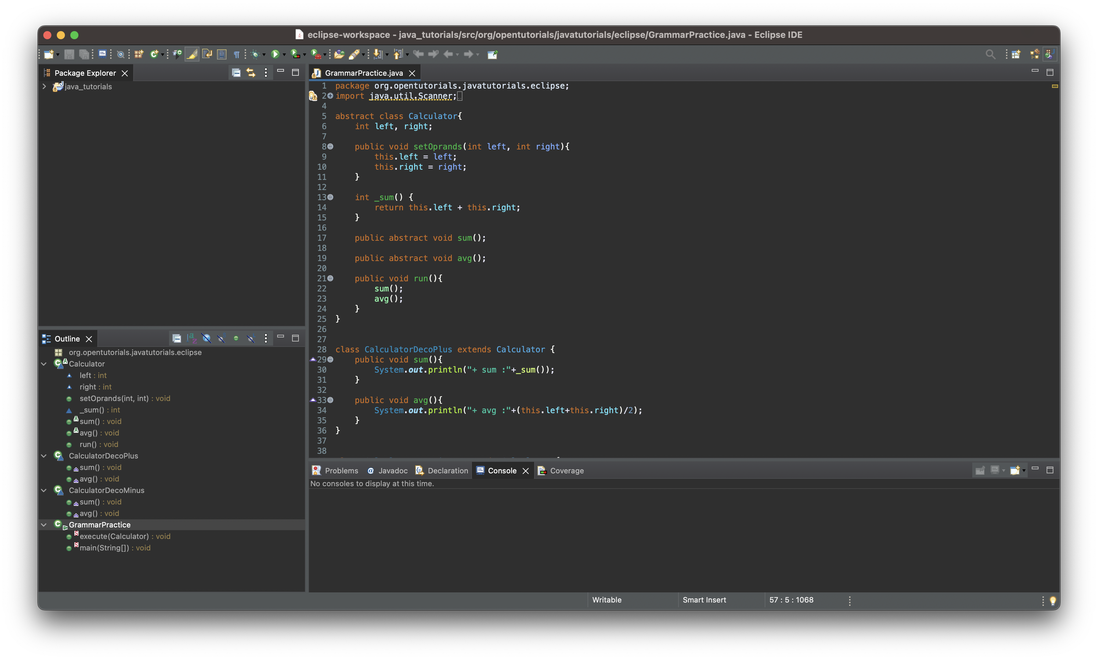1098x660 pixels.
Task: Collapse setOprands method fold on line 8
Action: coord(330,146)
